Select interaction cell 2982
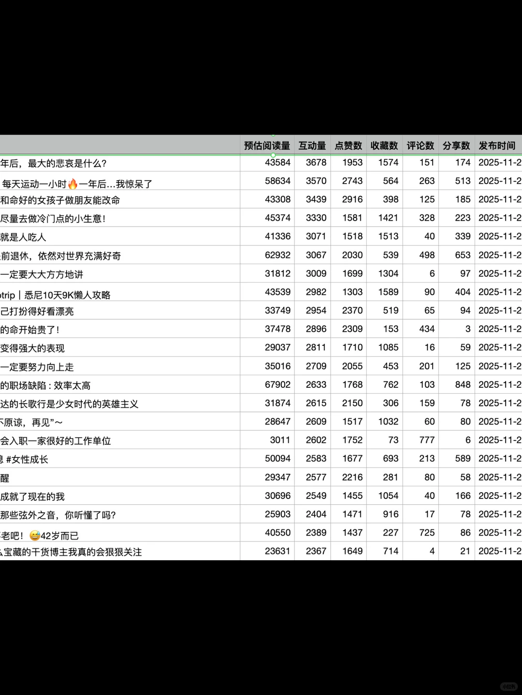Image resolution: width=522 pixels, height=695 pixels. pyautogui.click(x=312, y=292)
